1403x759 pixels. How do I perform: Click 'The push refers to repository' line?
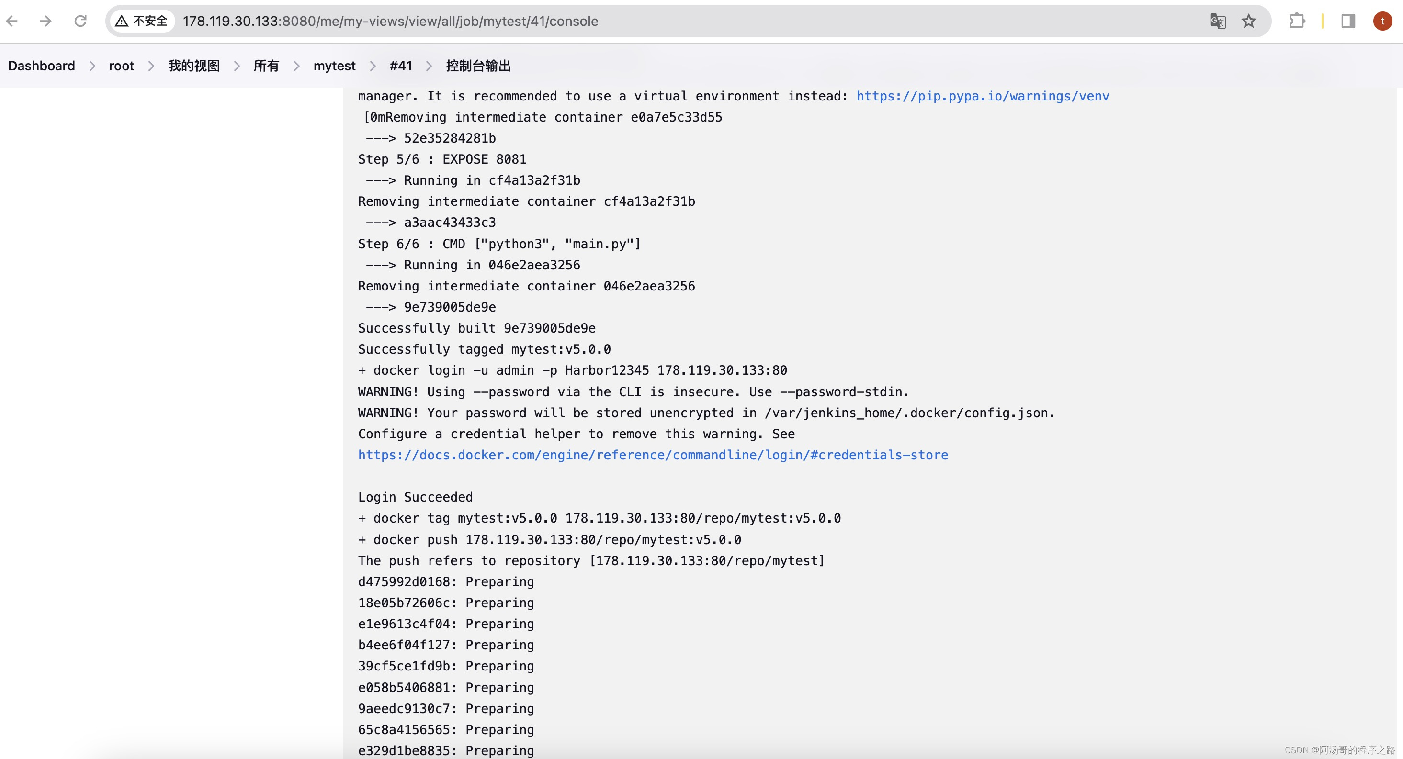(591, 560)
